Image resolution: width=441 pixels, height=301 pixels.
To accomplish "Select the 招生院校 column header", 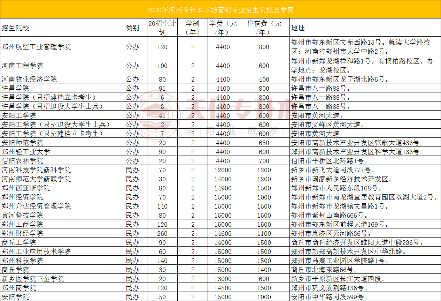I will [16, 28].
